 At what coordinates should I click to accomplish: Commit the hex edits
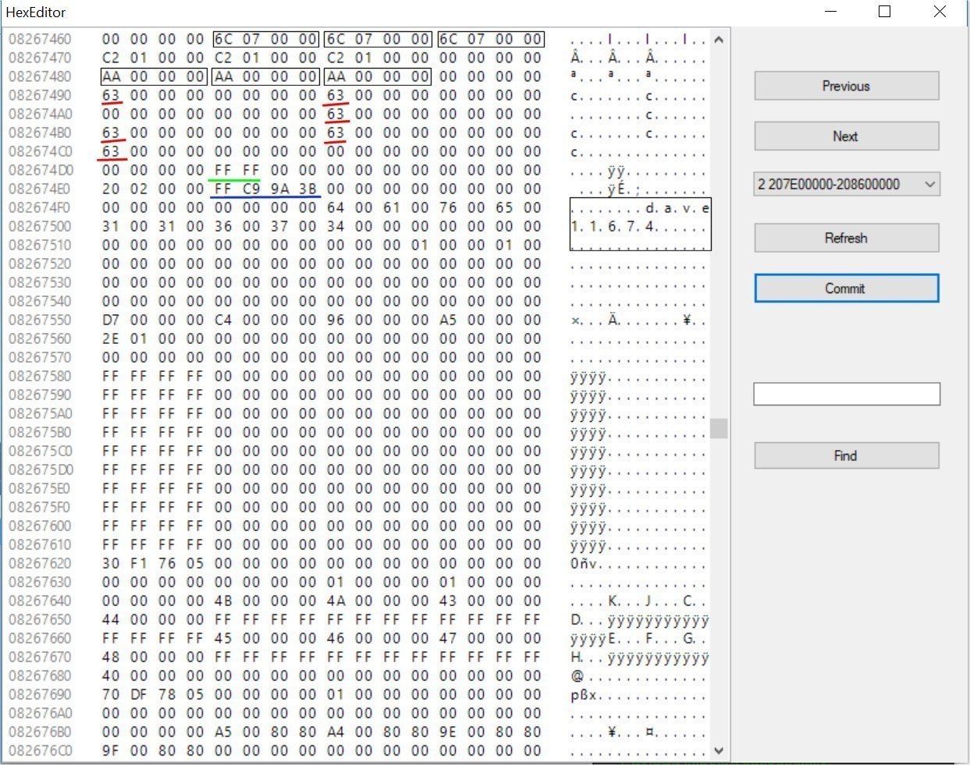(x=846, y=288)
